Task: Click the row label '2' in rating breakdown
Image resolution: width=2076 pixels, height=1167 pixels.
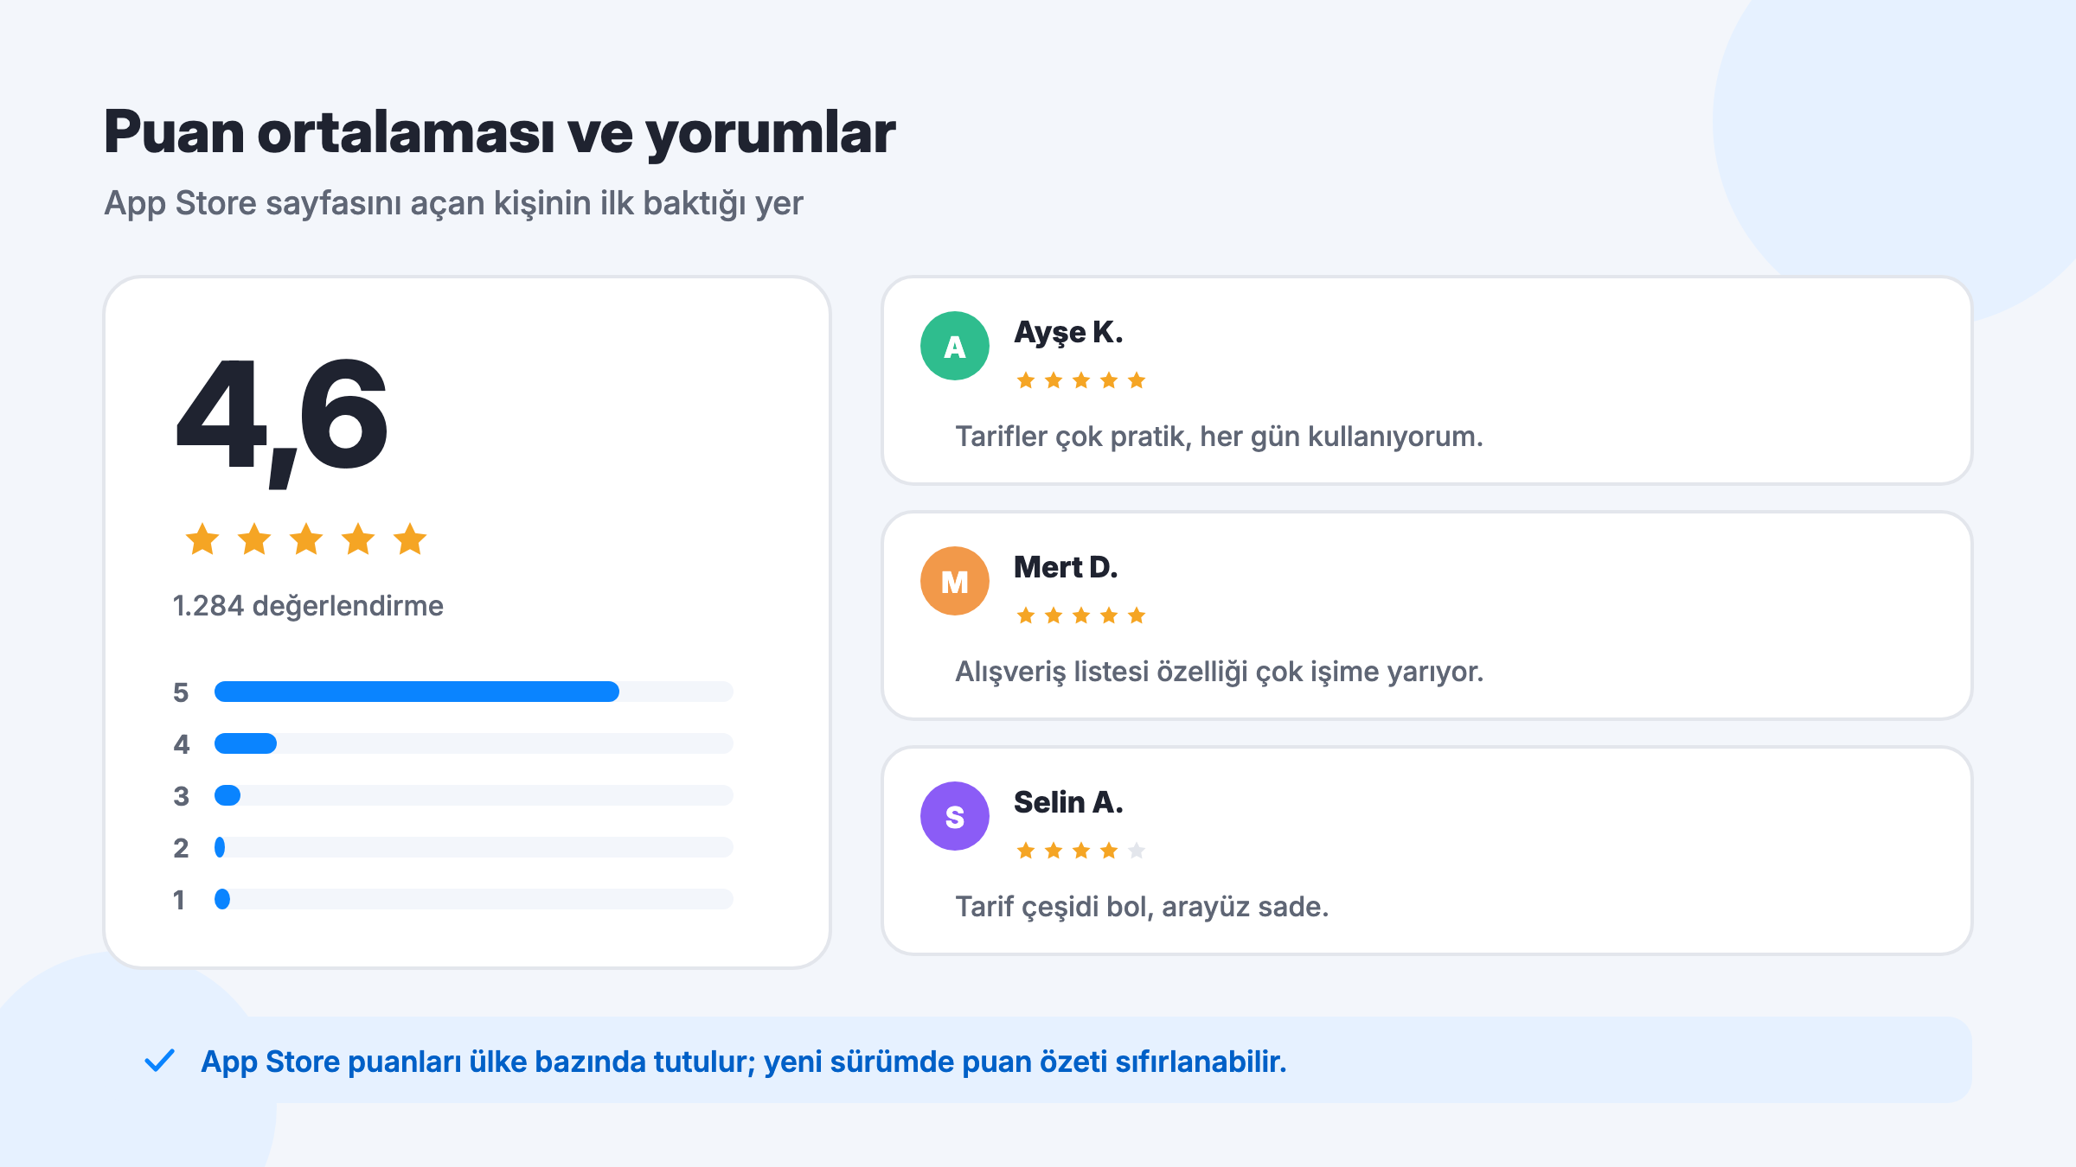Action: tap(181, 848)
